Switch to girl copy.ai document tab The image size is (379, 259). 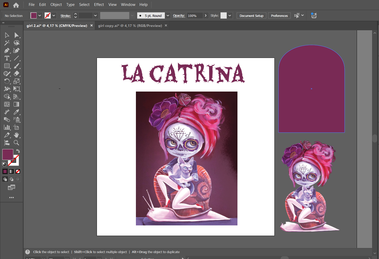[x=130, y=26]
